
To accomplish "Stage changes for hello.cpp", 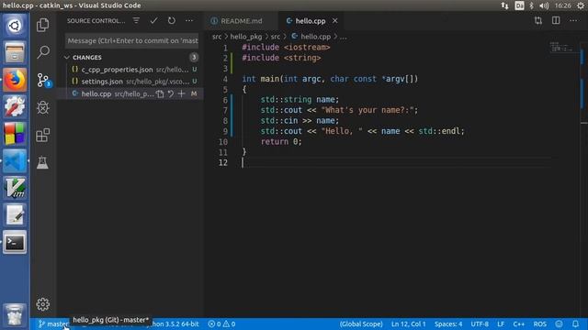I will coord(182,93).
